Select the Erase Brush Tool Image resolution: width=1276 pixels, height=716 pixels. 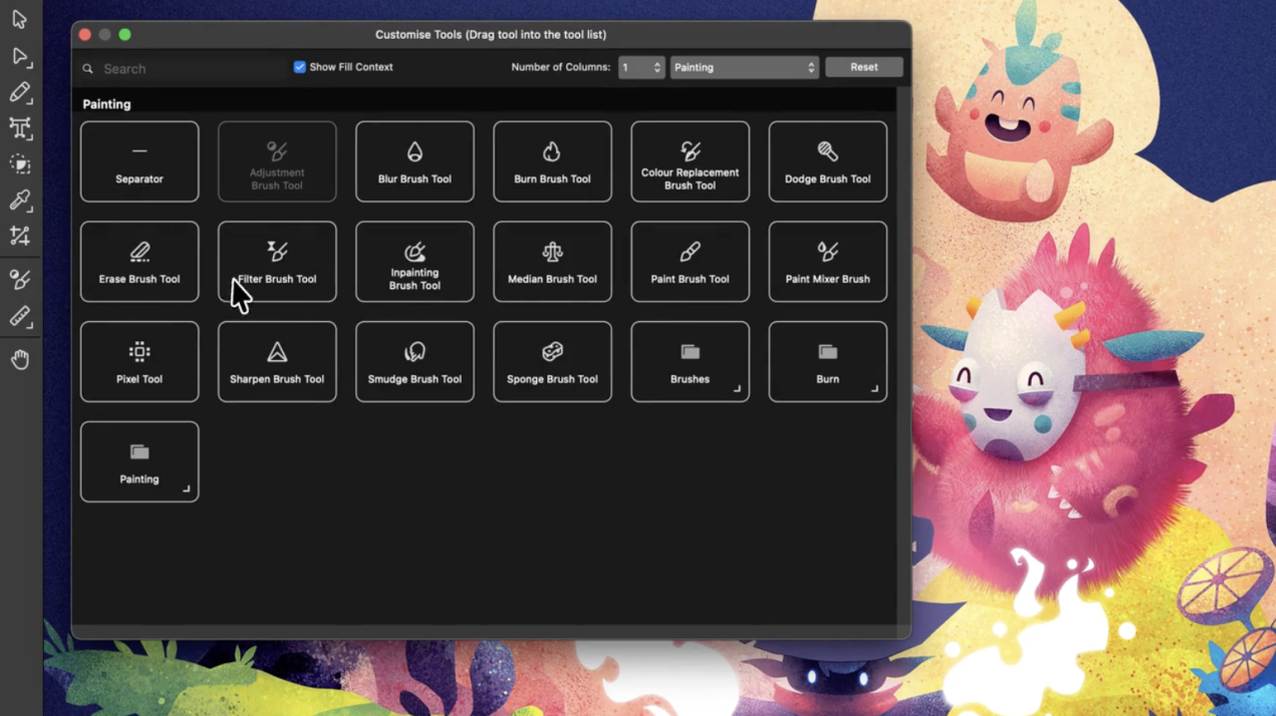click(x=139, y=261)
